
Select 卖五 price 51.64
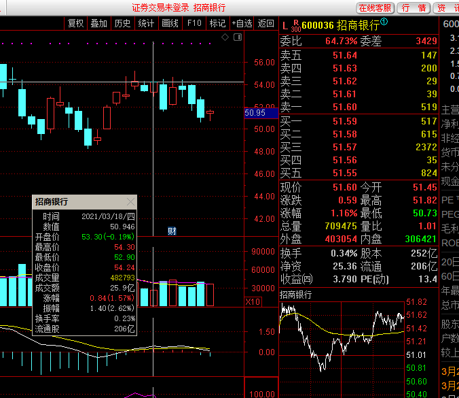click(x=345, y=55)
